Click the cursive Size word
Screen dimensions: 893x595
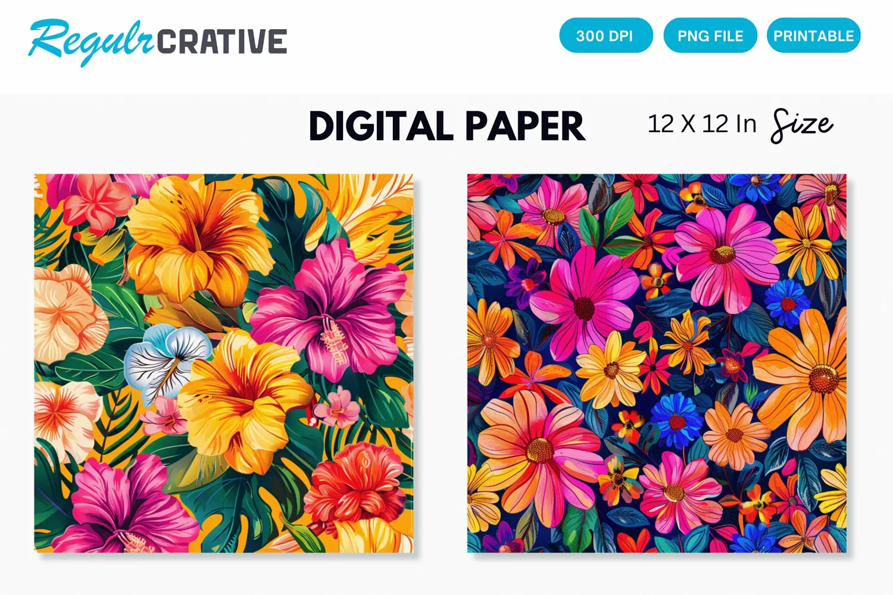click(802, 126)
